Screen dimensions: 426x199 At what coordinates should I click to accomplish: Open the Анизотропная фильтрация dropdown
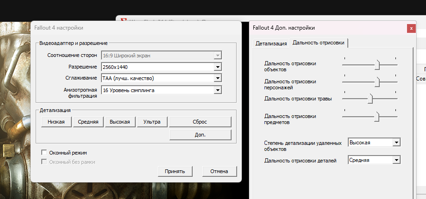coord(218,90)
